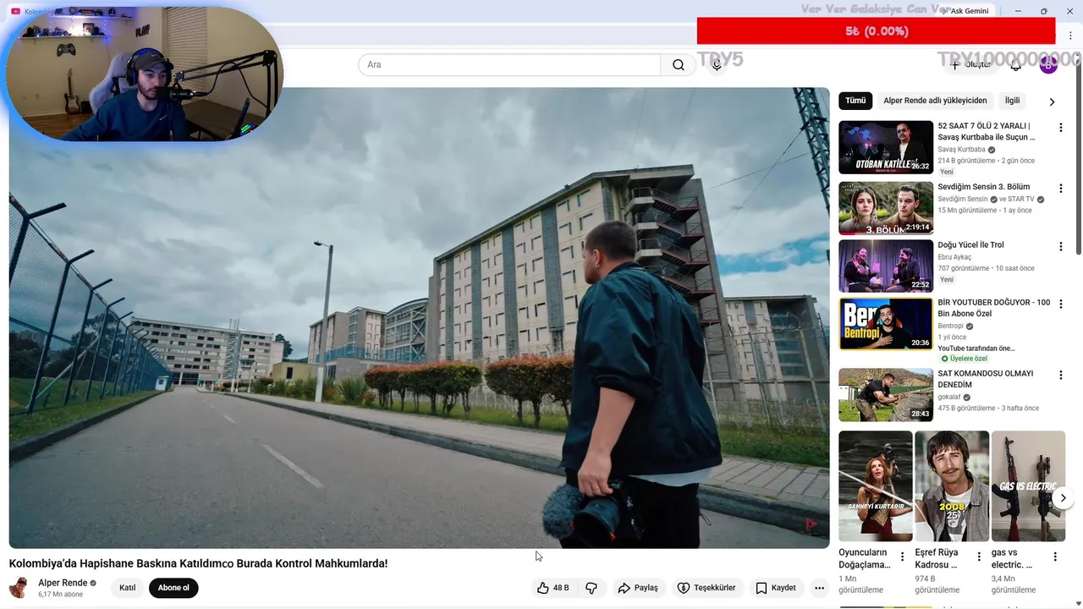Click the Kaydet save button

point(775,588)
